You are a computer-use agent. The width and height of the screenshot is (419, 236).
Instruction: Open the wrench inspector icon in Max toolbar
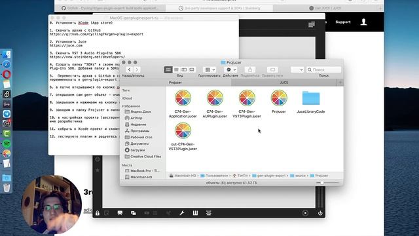click(182, 213)
